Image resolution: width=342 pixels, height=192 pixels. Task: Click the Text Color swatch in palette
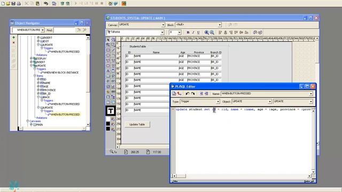point(108,129)
